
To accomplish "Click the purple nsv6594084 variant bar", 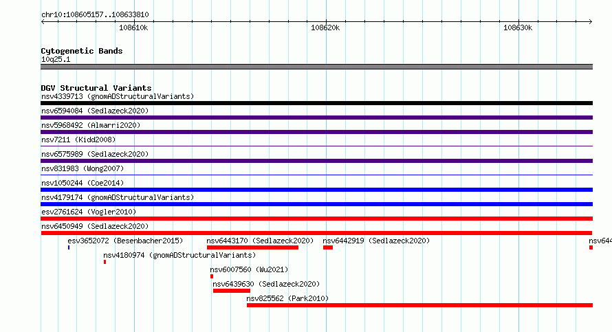I will point(316,118).
